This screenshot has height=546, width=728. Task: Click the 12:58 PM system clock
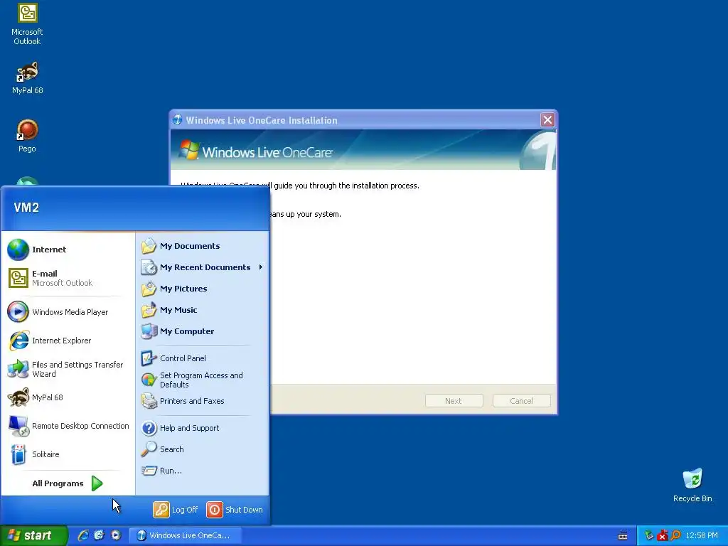click(702, 536)
